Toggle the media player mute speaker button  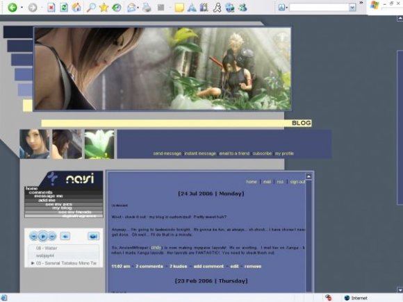coord(65,236)
